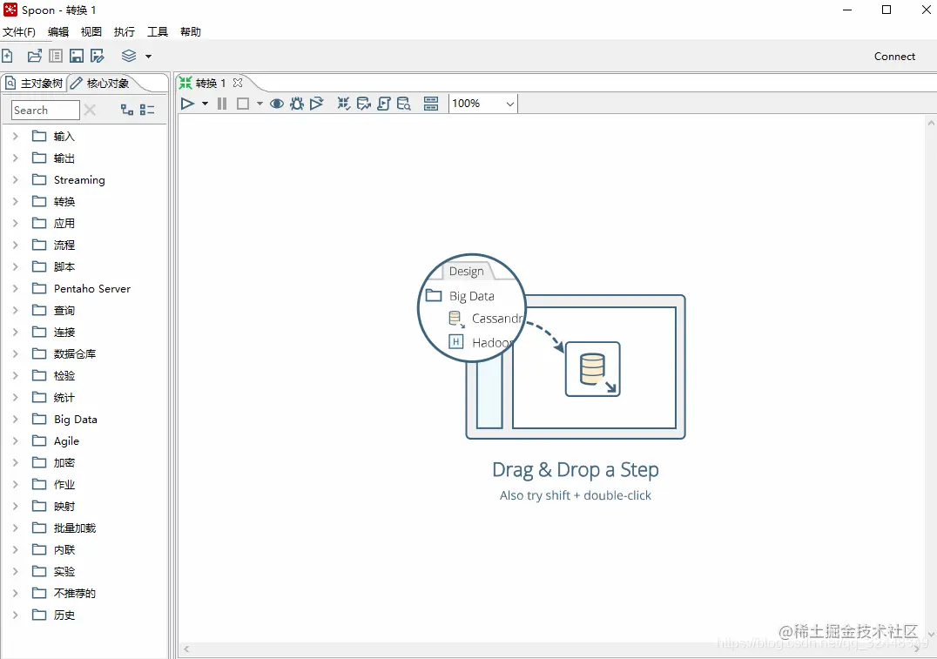This screenshot has width=937, height=659.
Task: Pause the running transformation
Action: [222, 104]
